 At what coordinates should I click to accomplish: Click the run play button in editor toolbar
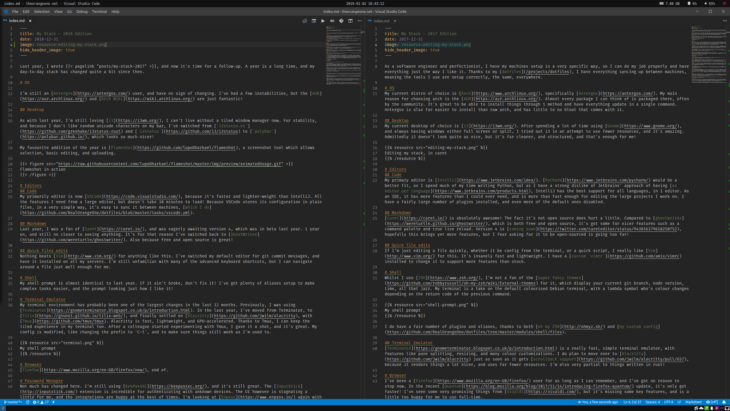[x=323, y=21]
